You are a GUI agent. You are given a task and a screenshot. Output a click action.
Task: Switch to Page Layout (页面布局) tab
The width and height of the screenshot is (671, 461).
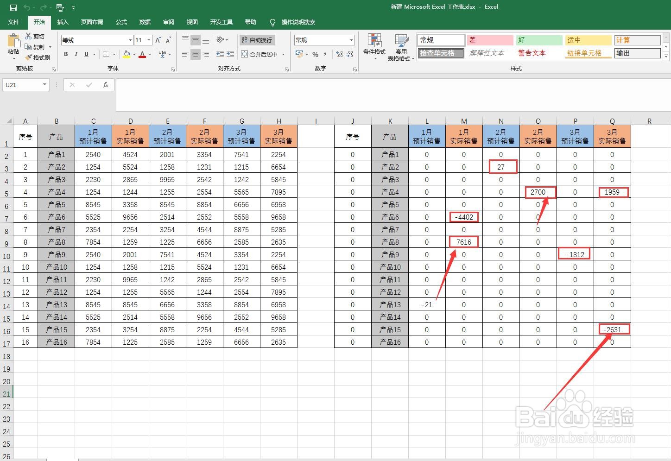92,22
